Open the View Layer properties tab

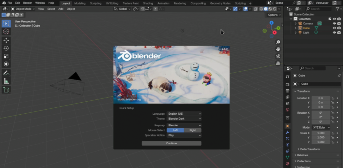[x=287, y=97]
